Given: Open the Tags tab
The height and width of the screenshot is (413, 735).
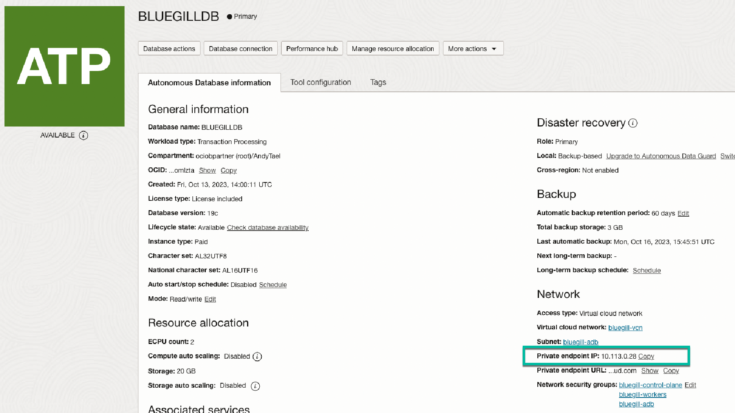Looking at the screenshot, I should pos(378,82).
